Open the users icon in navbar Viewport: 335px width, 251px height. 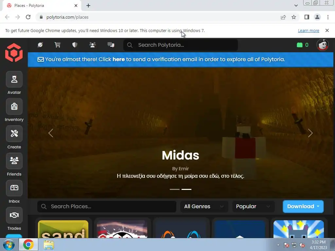click(x=93, y=45)
